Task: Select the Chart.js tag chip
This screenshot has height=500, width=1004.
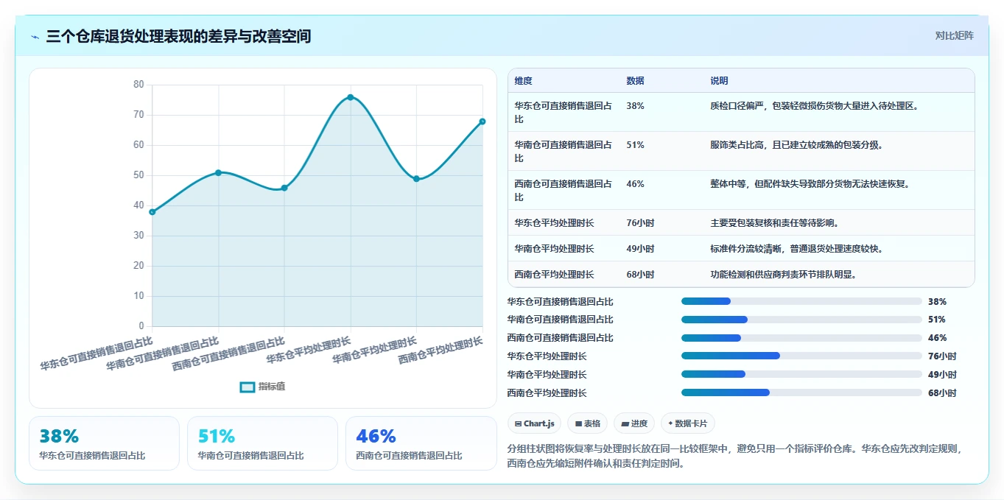Action: click(534, 423)
